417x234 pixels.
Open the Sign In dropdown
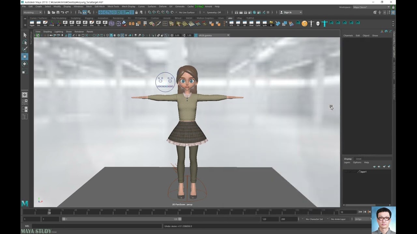(x=291, y=12)
